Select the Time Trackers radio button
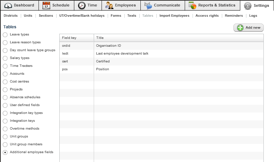The width and height of the screenshot is (274, 162). point(5,66)
